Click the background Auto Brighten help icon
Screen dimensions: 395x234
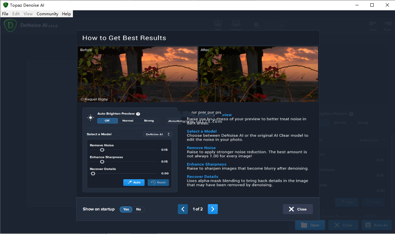[x=351, y=114]
